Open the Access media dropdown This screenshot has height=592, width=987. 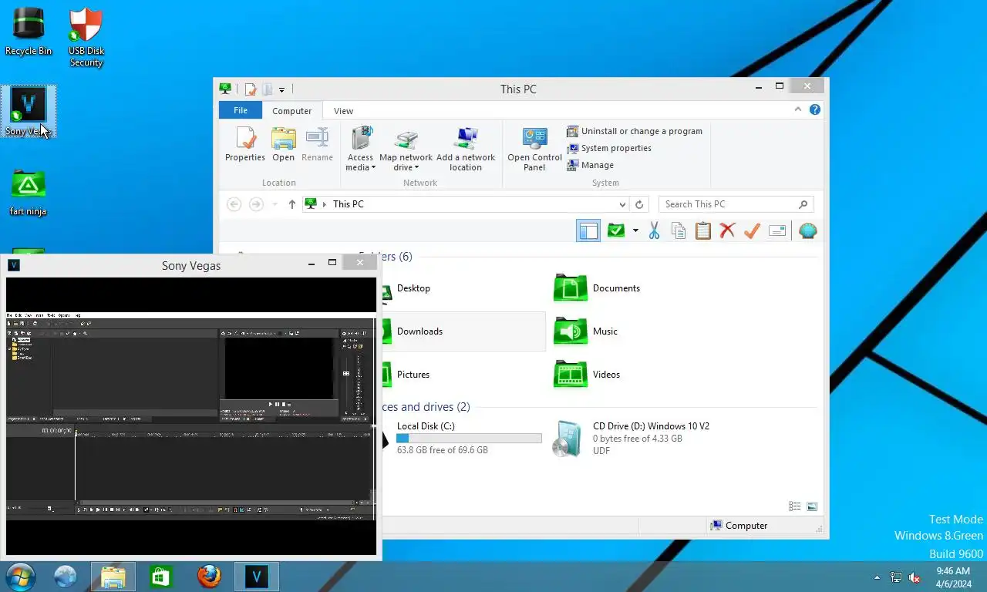pos(360,150)
